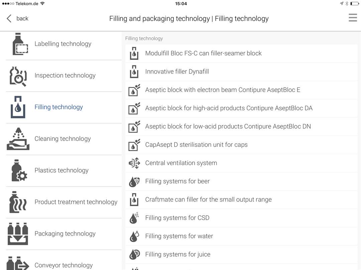Viewport: 361px width, 270px height.
Task: Select Cleaning technology category
Action: [63, 139]
